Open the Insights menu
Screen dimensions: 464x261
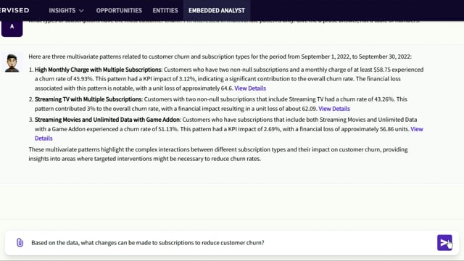[x=66, y=10]
